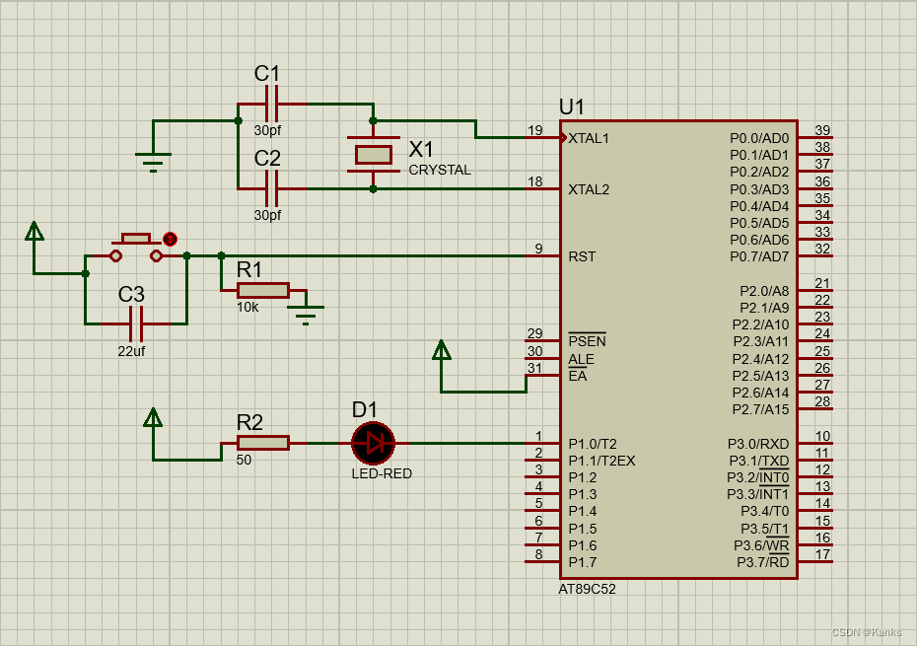917x646 pixels.
Task: Click the P3.7/RD pin label
Action: click(x=762, y=562)
